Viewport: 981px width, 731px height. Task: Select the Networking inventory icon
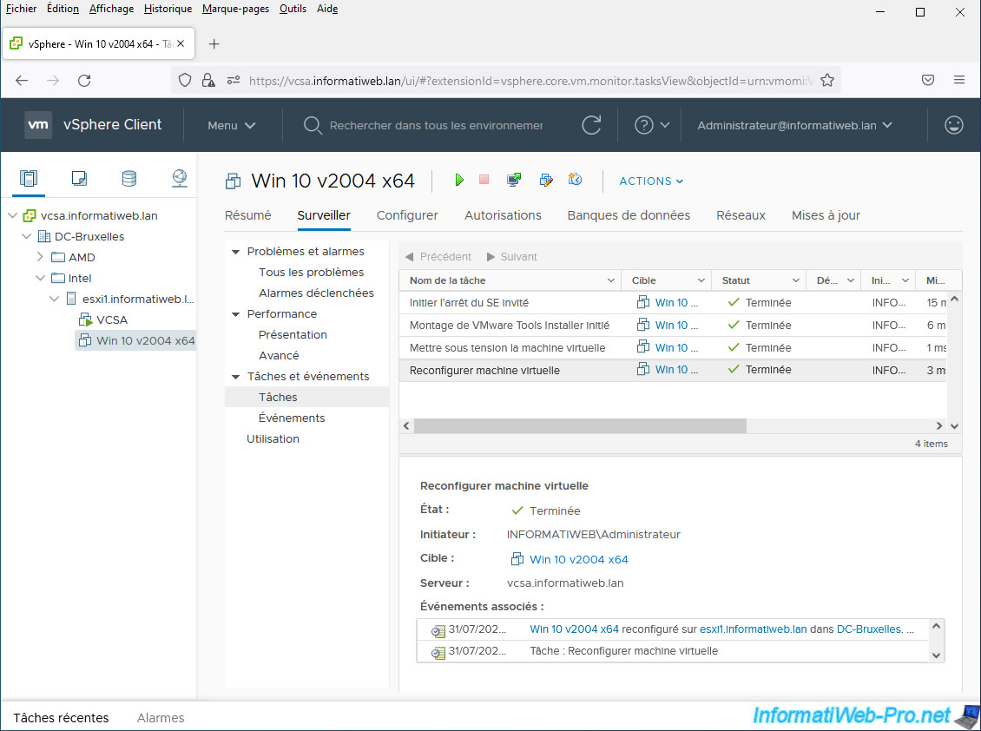pos(180,178)
